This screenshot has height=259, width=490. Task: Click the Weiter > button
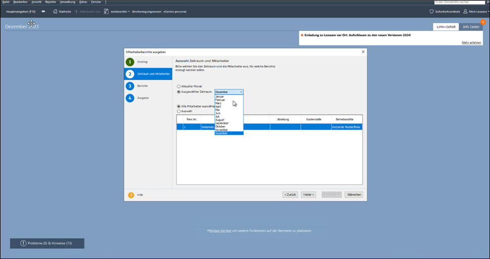coord(308,194)
